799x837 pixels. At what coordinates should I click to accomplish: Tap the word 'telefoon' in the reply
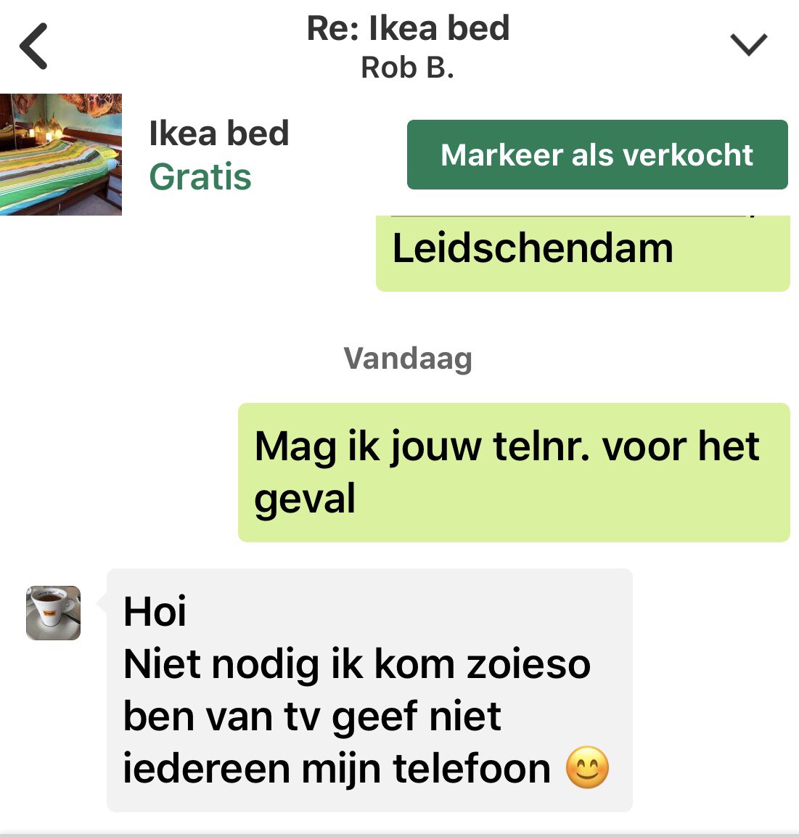tap(471, 769)
